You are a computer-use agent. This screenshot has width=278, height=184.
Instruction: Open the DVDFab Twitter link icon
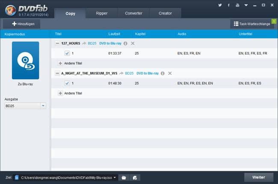click(x=220, y=5)
